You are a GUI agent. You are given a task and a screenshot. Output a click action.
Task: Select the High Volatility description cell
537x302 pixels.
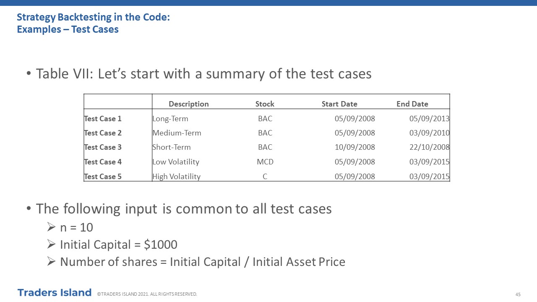(176, 177)
